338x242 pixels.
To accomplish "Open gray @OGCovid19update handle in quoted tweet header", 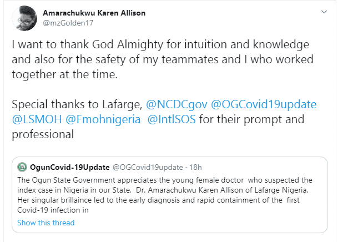I will coord(147,167).
